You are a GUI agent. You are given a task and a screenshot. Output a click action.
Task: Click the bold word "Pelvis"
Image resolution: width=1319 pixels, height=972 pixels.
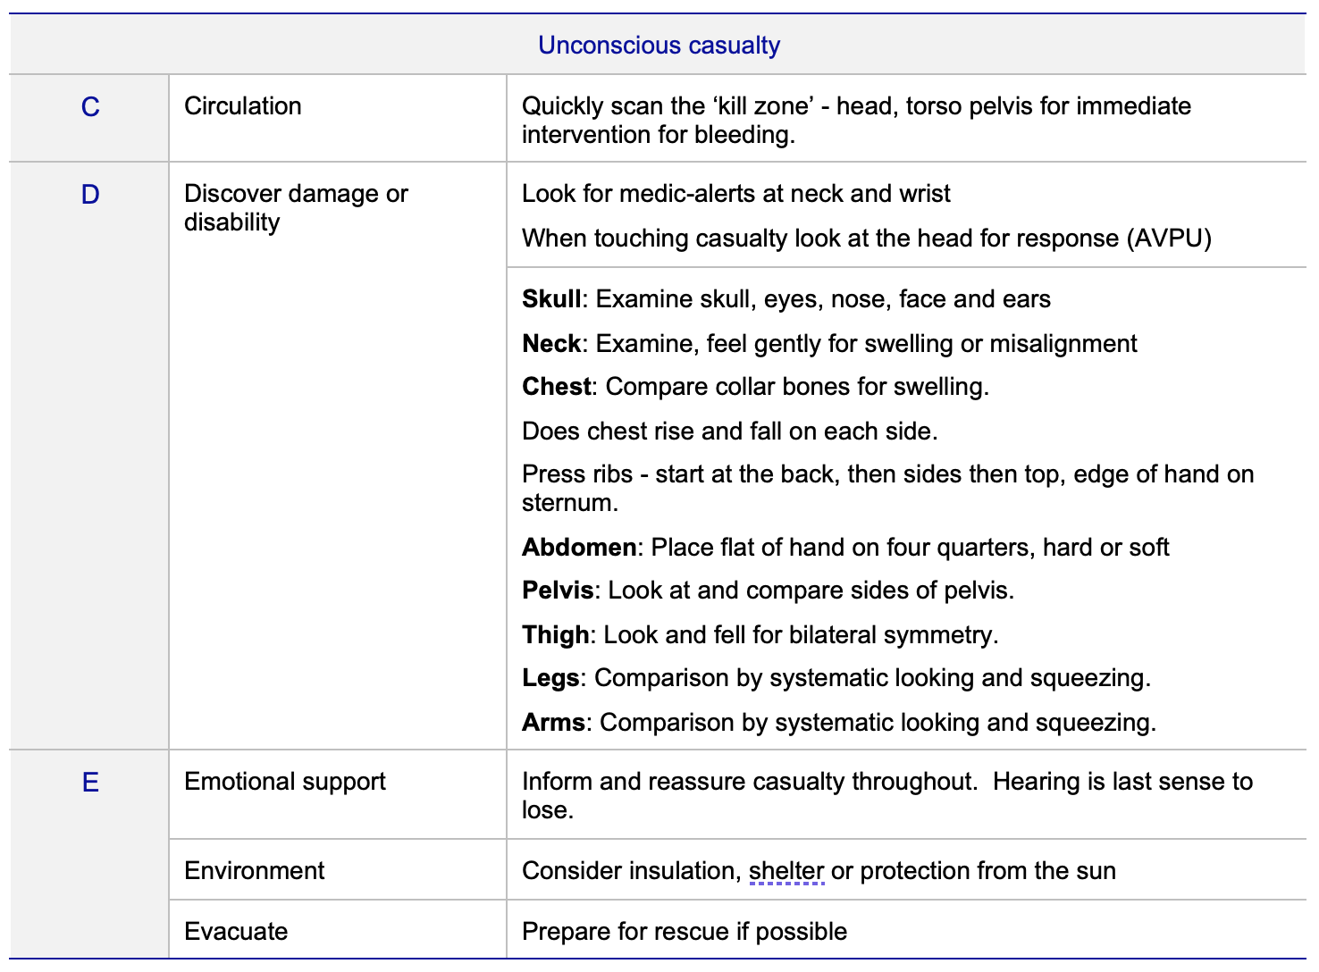click(558, 591)
